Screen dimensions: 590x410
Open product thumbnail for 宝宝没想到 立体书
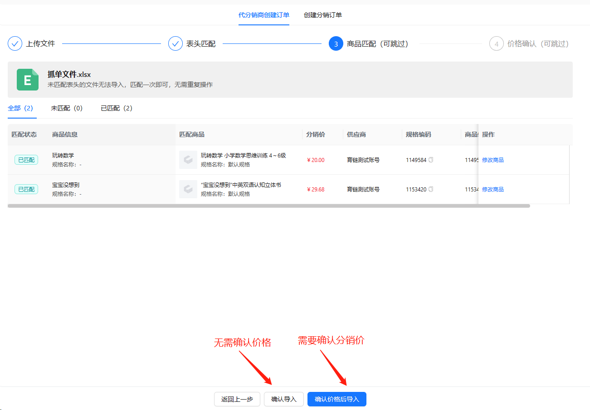pos(188,189)
